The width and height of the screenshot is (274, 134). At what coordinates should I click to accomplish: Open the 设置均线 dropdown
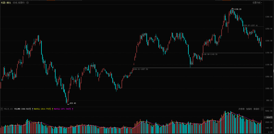tap(257, 3)
